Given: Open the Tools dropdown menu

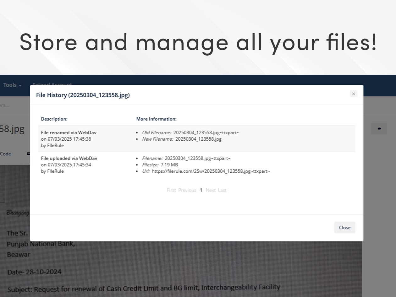Looking at the screenshot, I should tap(12, 85).
